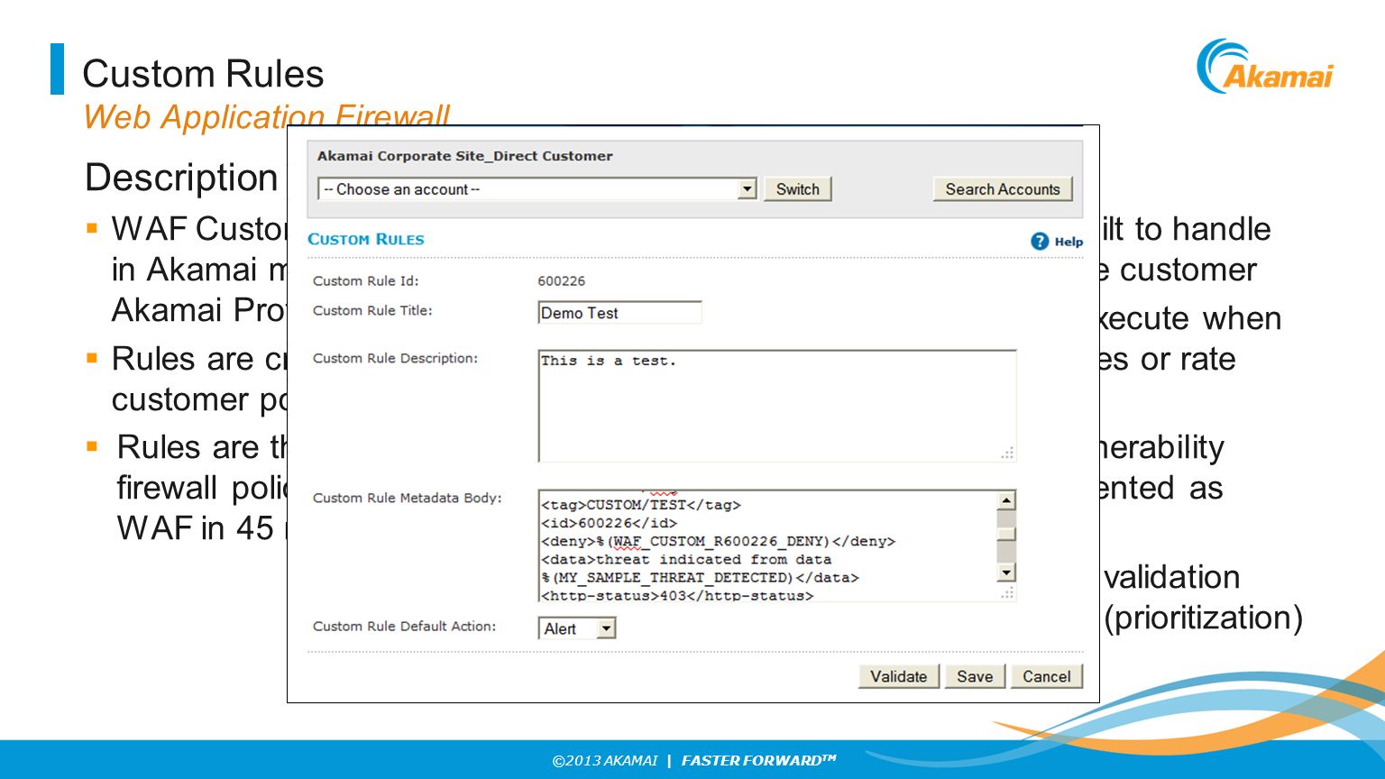This screenshot has height=779, width=1385.
Task: Click the Custom Rules section heading
Action: point(365,240)
